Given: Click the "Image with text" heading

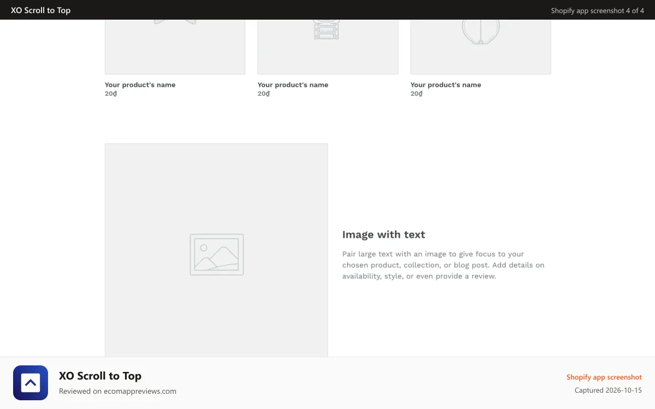Looking at the screenshot, I should (384, 234).
